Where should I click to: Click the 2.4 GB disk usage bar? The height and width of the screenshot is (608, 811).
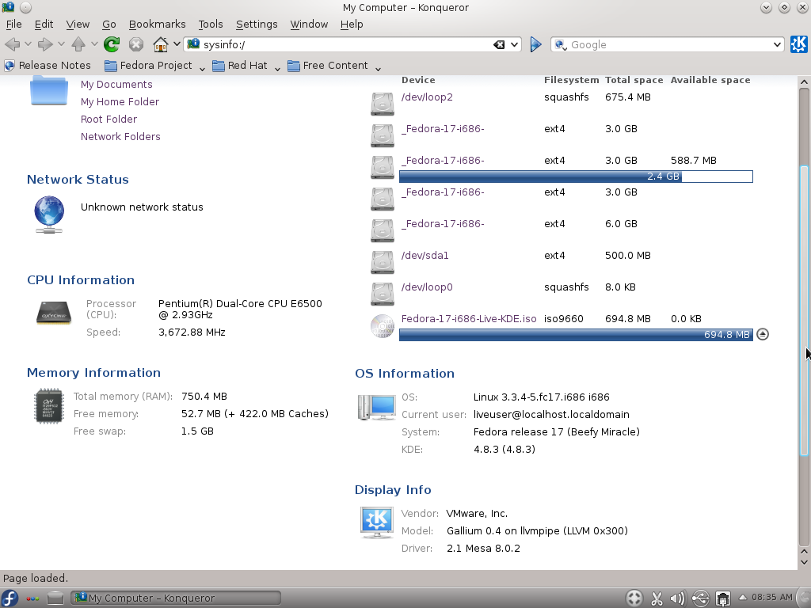coord(577,177)
